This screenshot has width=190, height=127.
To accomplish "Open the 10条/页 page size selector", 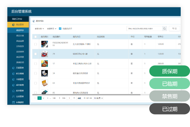I will [x=98, y=98].
